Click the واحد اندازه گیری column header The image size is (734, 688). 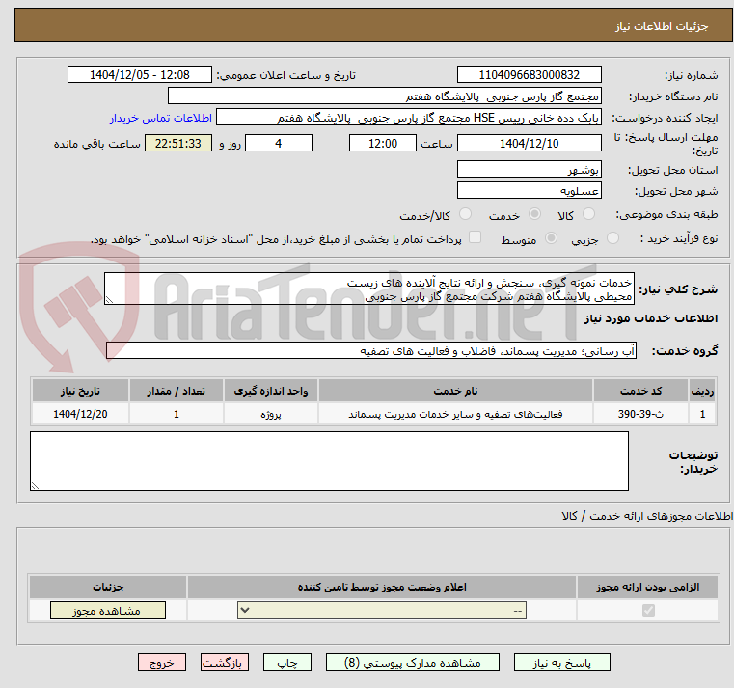[x=271, y=391]
